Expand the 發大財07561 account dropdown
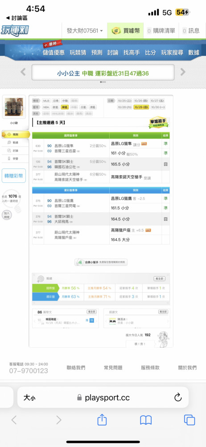 85,31
